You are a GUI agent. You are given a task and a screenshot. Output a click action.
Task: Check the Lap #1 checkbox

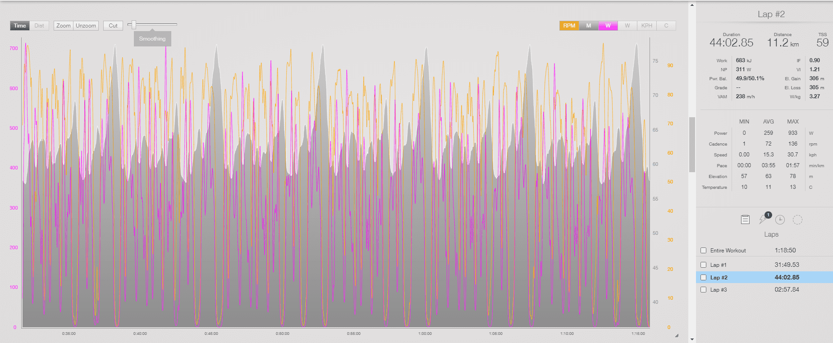click(x=703, y=265)
